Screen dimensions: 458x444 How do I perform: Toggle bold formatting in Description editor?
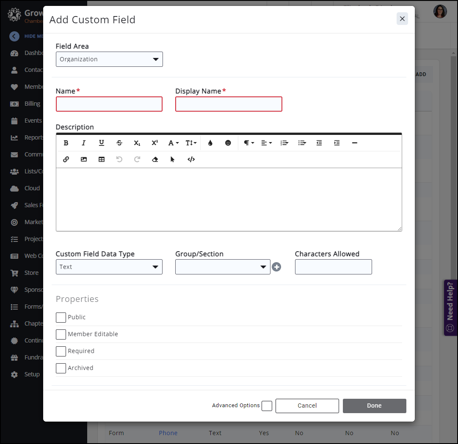tap(66, 143)
